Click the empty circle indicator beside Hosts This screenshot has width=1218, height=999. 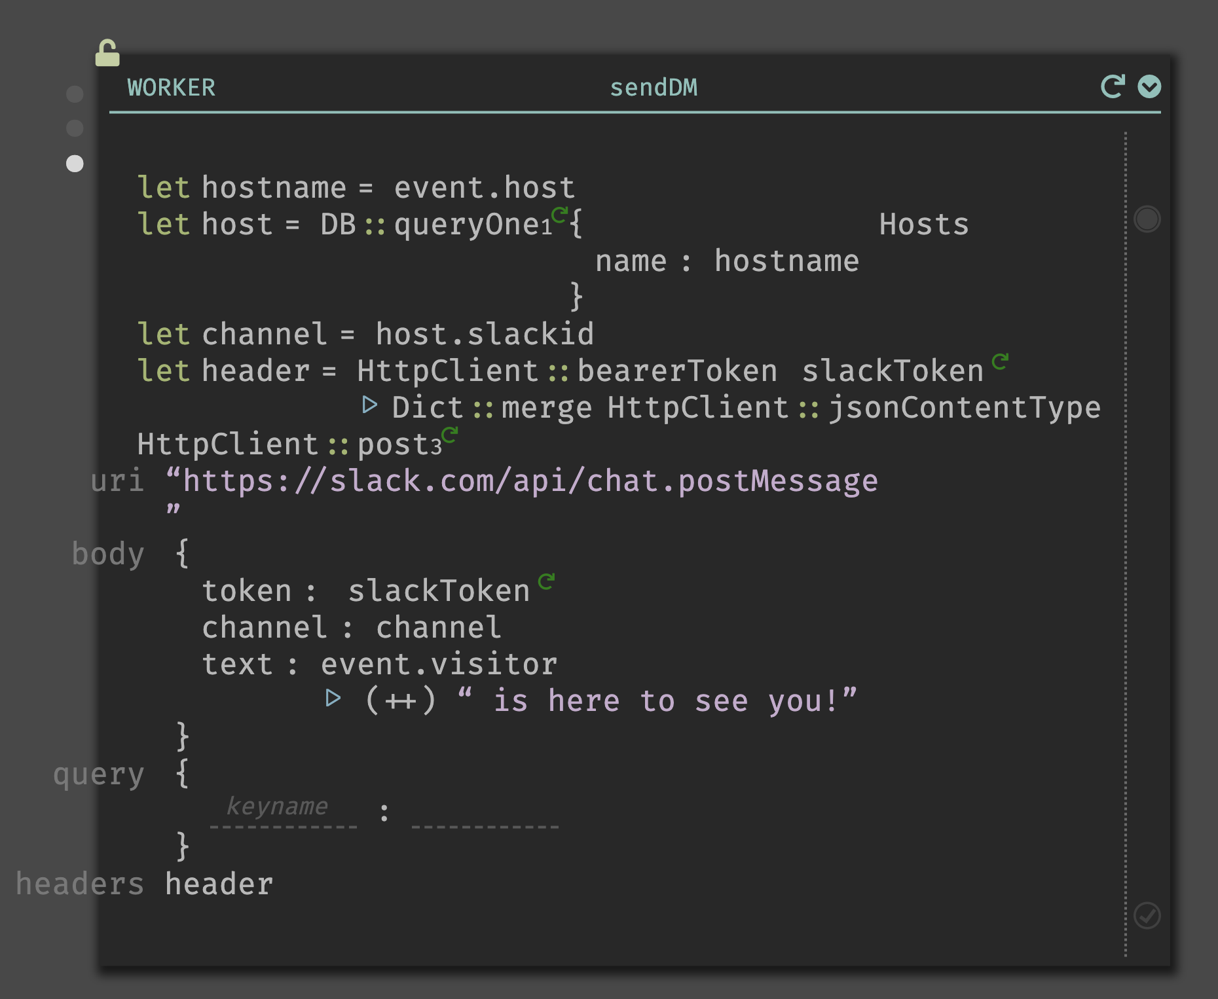click(1147, 219)
